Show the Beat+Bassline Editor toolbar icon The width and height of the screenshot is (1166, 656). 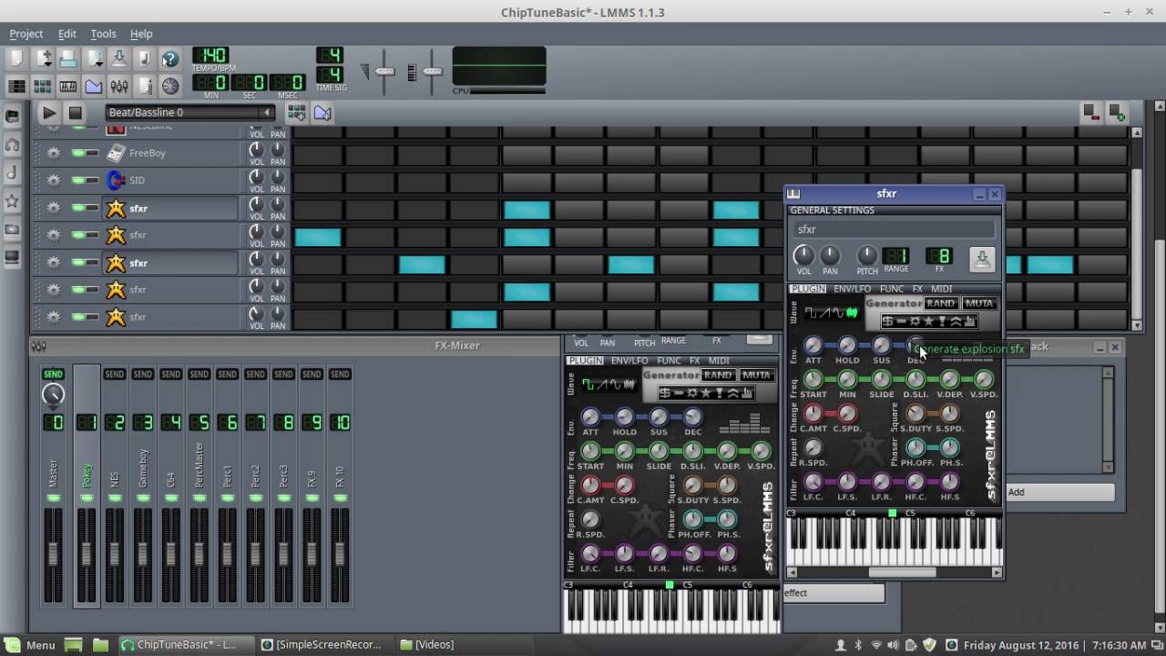42,87
